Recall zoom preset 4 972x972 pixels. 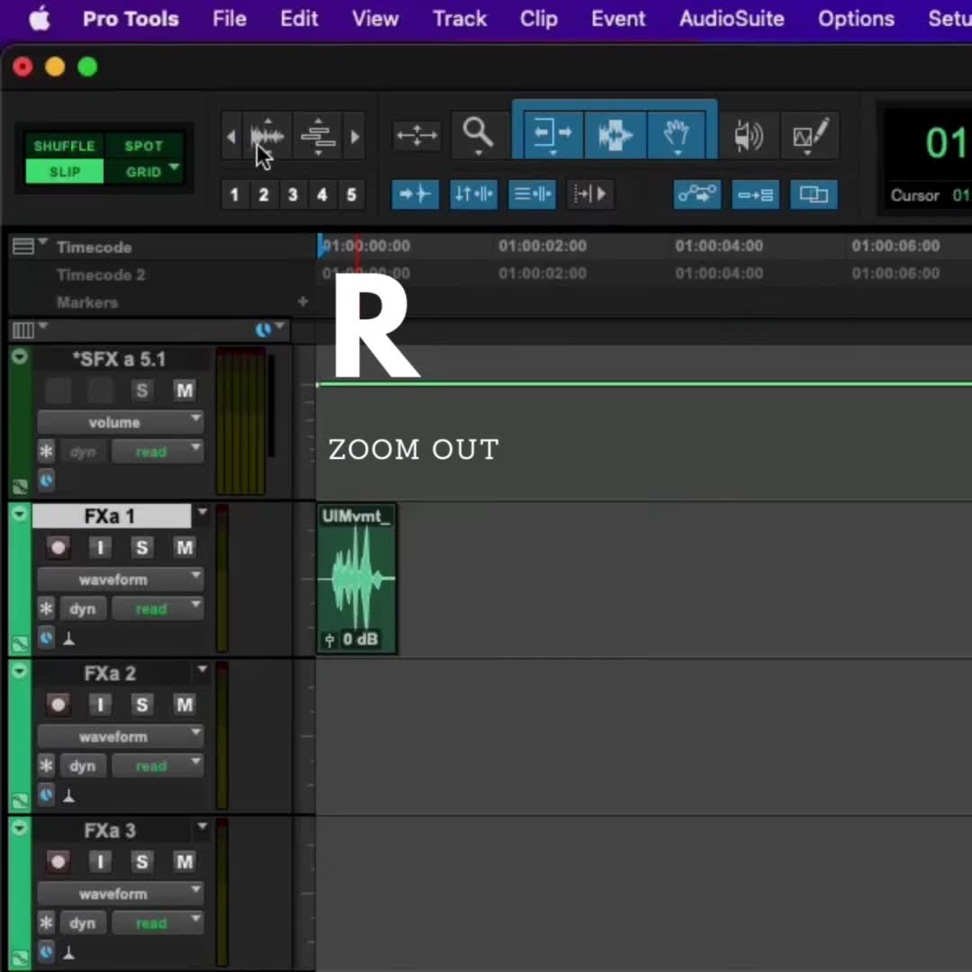coord(321,195)
